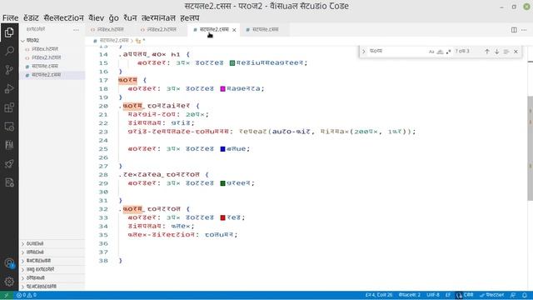Screen dimensions: 533x300
Task: Expand the fourth collapsed section below file tree
Action: [52, 269]
